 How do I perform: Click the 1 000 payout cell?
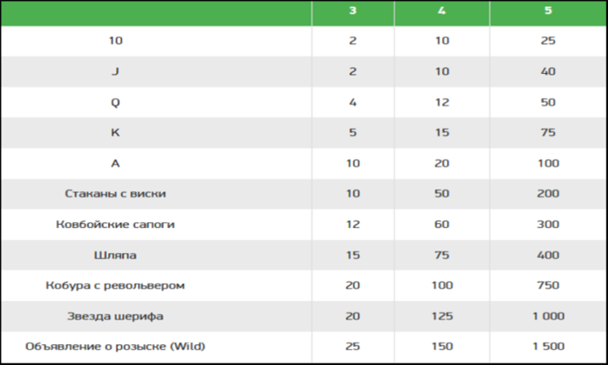(x=547, y=315)
